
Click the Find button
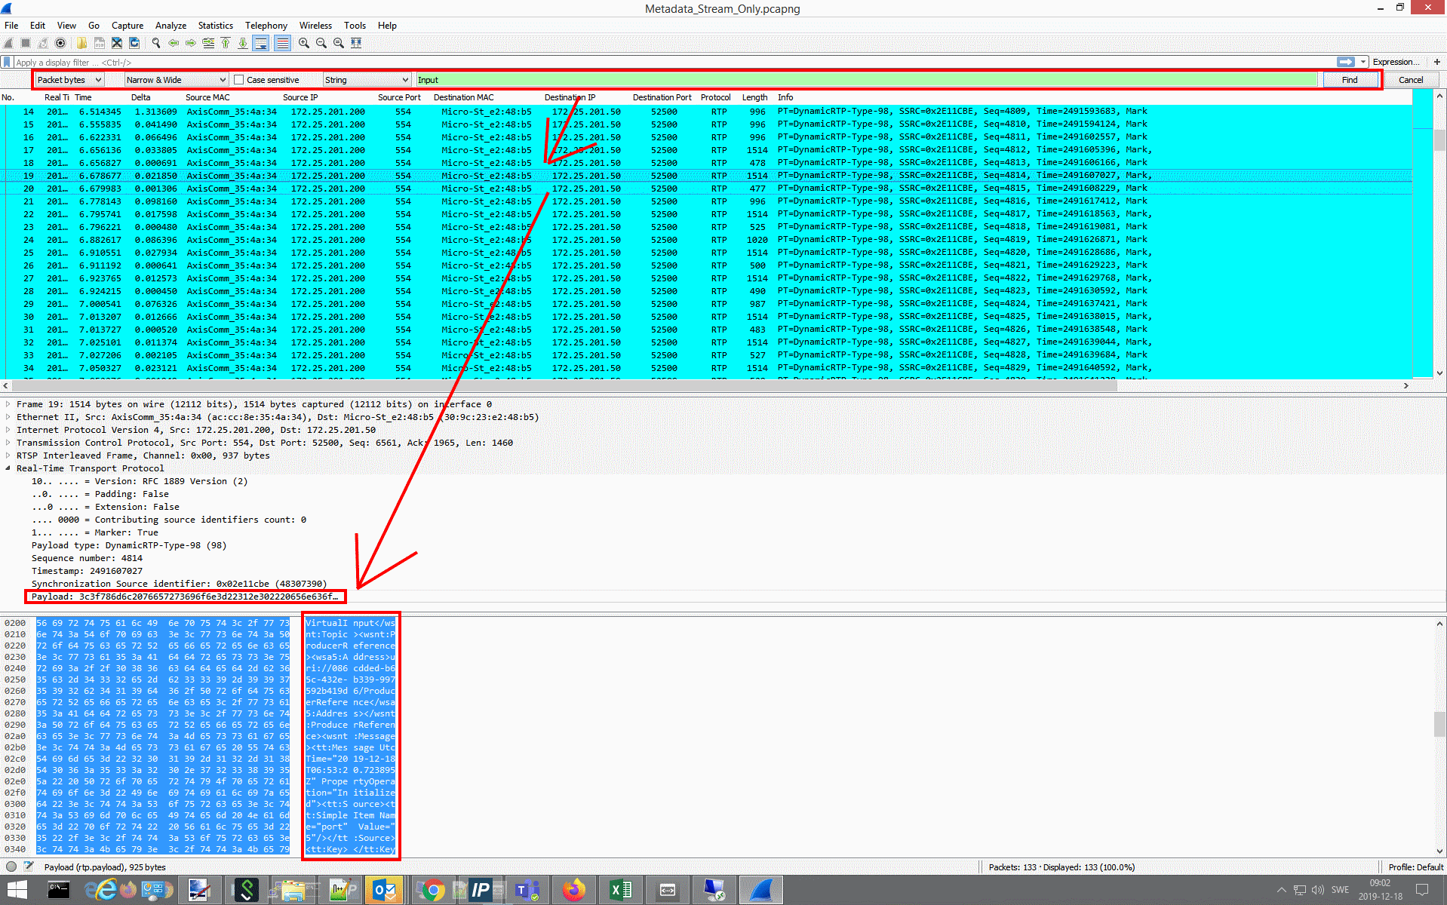point(1350,80)
